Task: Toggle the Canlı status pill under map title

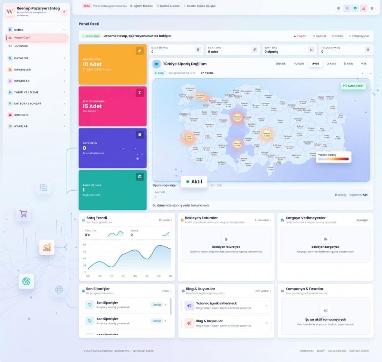Action: tap(159, 73)
